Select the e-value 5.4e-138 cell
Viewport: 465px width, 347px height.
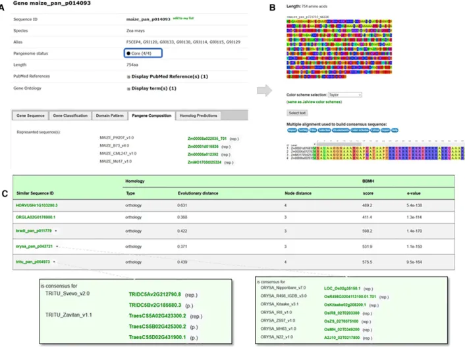[x=414, y=205]
